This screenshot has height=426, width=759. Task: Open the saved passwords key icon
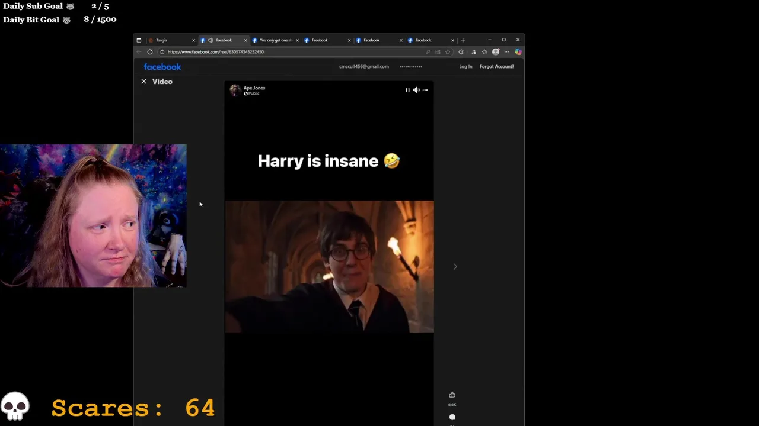(x=428, y=52)
